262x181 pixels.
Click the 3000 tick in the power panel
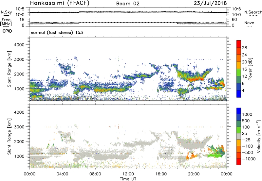(19, 59)
